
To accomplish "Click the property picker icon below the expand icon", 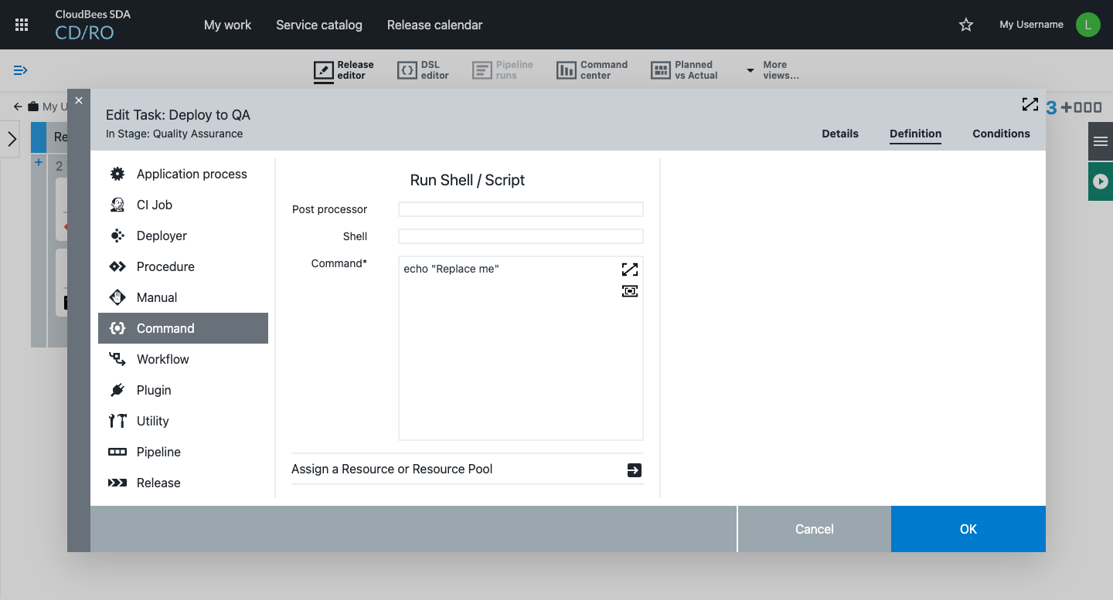I will click(629, 291).
